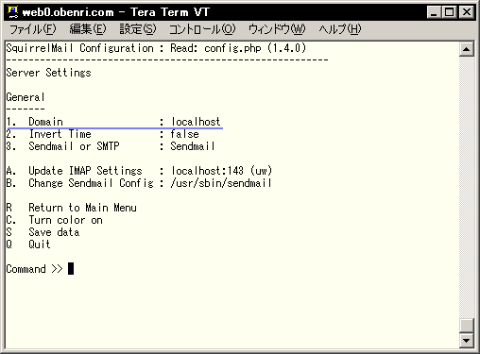This screenshot has height=354, width=480.
Task: Click the "localhost" domain value
Action: 196,122
